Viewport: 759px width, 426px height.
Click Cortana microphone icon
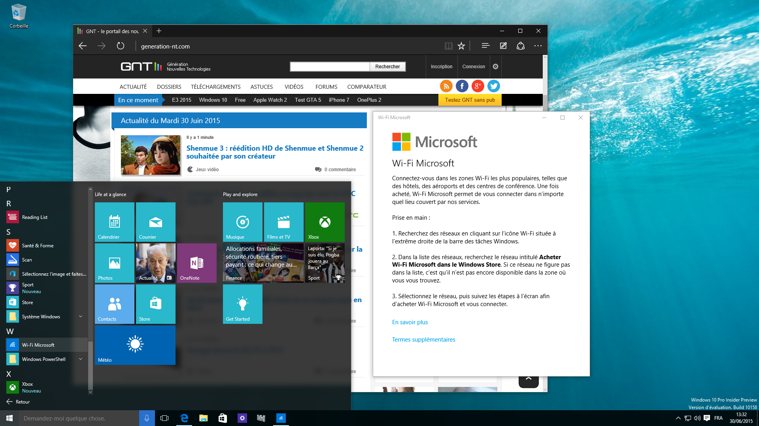[147, 418]
